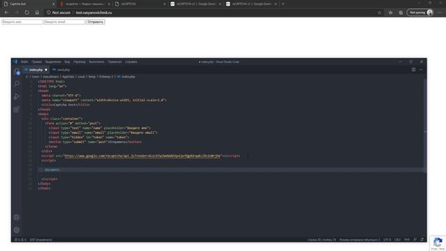Open the Search view in VS Code

pos(17,84)
